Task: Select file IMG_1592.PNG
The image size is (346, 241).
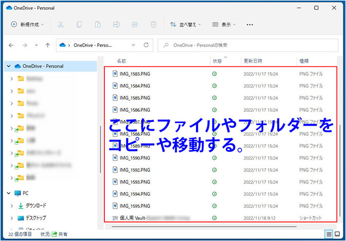Action: tap(135, 170)
